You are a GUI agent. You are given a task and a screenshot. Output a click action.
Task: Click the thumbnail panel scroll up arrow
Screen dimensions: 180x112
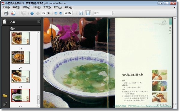click(x=39, y=33)
